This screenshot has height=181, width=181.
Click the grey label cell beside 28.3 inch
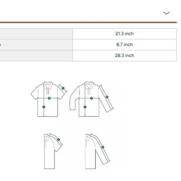pyautogui.click(x=36, y=56)
